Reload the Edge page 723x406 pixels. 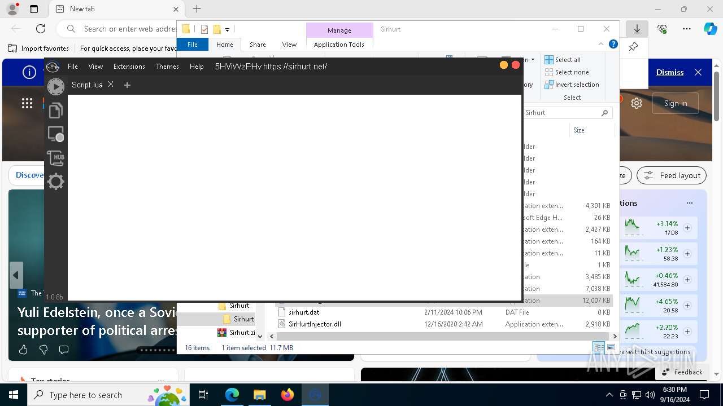41,29
